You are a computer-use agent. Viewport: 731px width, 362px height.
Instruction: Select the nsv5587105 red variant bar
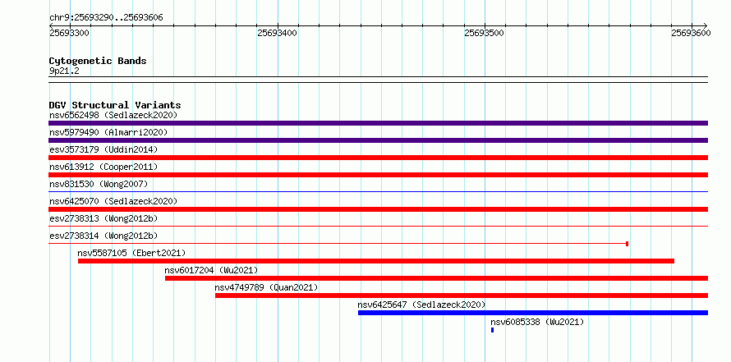click(375, 261)
